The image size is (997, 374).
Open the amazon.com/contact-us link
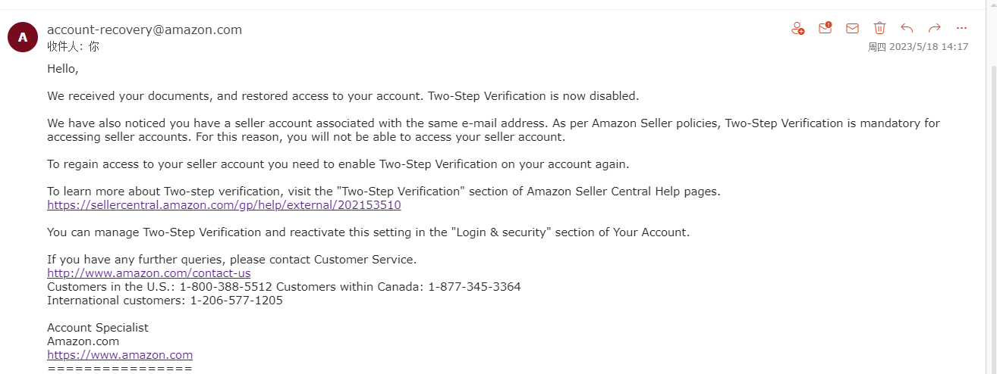tap(149, 273)
